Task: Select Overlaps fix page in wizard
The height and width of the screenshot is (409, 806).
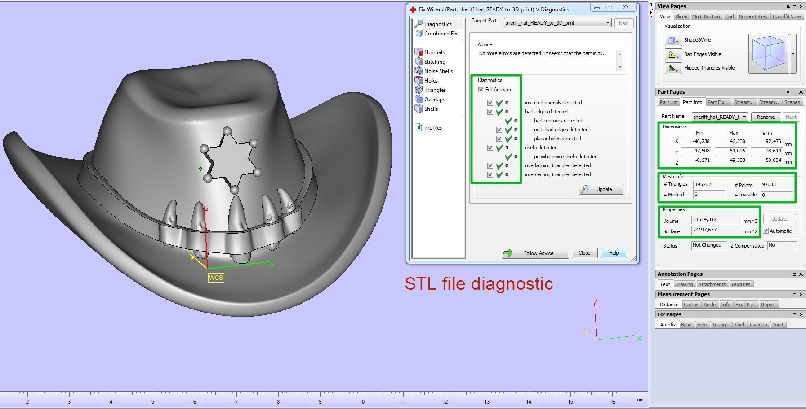Action: [x=430, y=100]
